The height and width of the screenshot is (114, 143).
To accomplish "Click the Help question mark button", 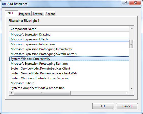I will click(125, 3).
